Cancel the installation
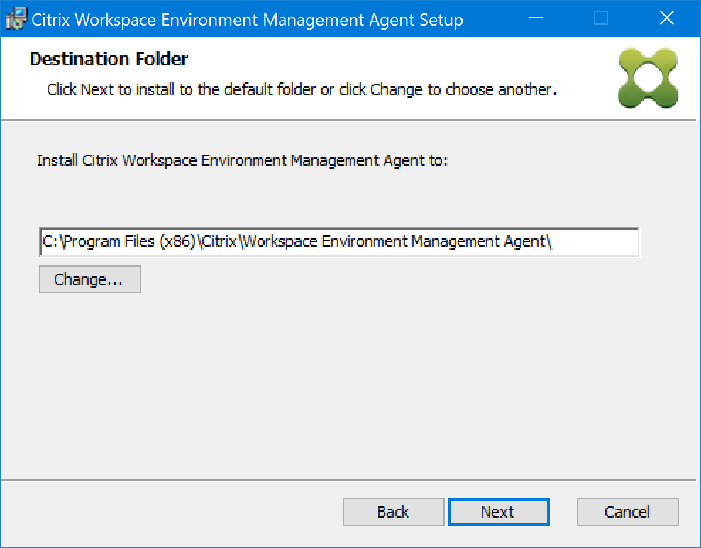The width and height of the screenshot is (701, 548). coord(627,512)
